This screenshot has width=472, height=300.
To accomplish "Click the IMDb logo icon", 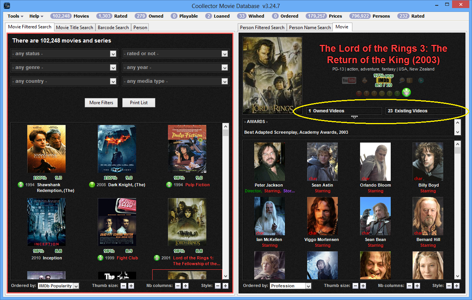I will coord(383,80).
